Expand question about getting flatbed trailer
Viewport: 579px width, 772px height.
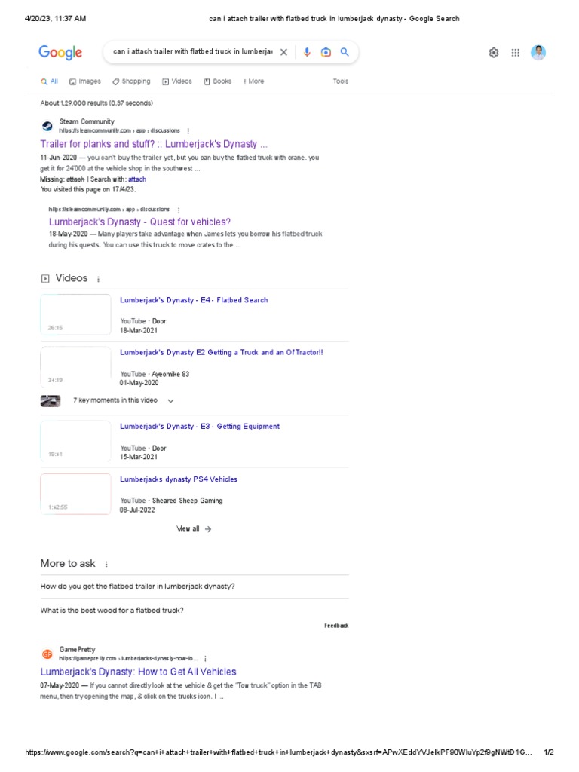pos(195,587)
